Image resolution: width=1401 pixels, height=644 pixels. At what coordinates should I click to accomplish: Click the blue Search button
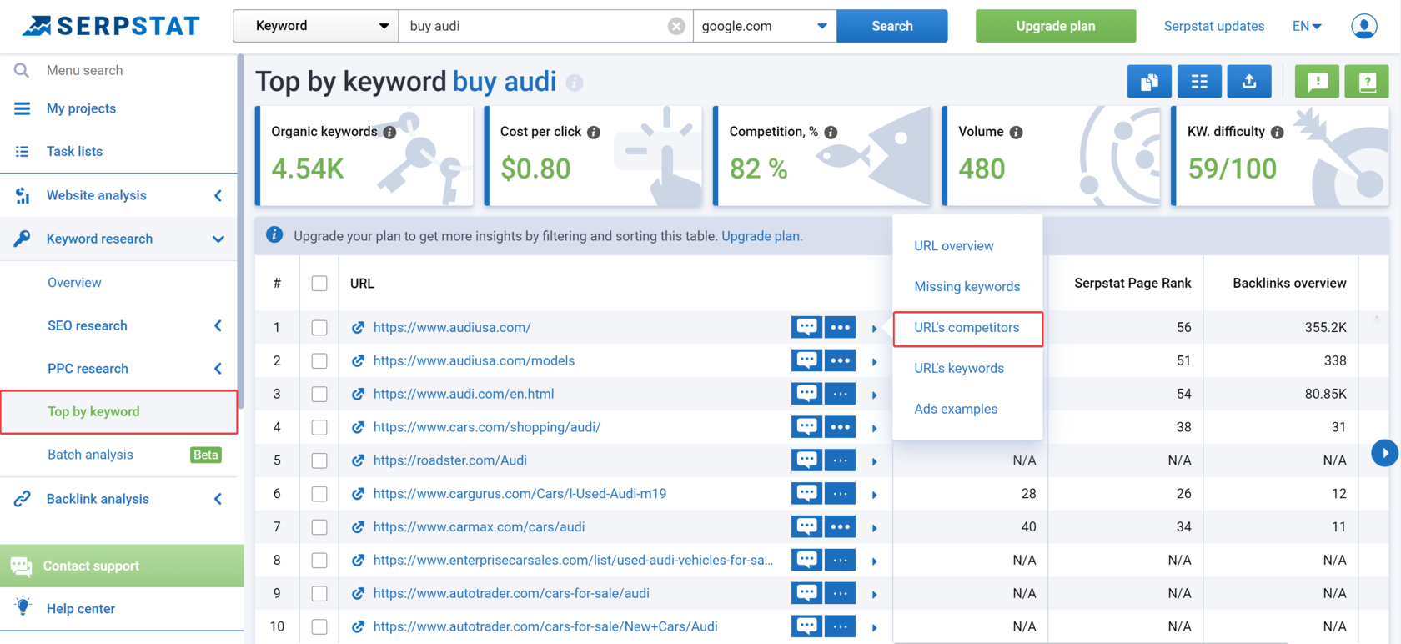point(891,26)
